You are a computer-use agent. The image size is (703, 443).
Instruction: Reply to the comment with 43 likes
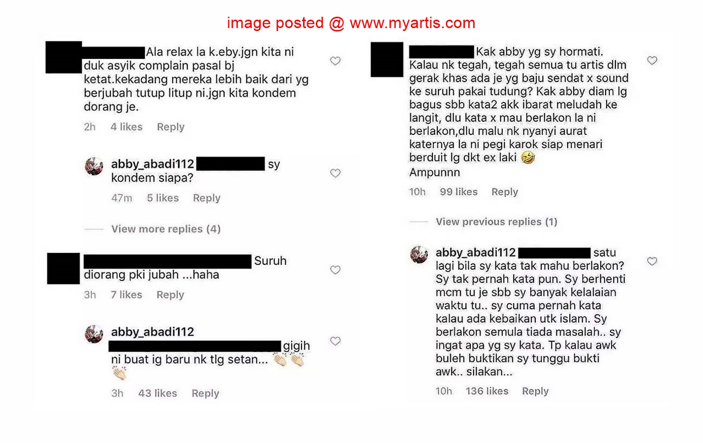coord(205,393)
